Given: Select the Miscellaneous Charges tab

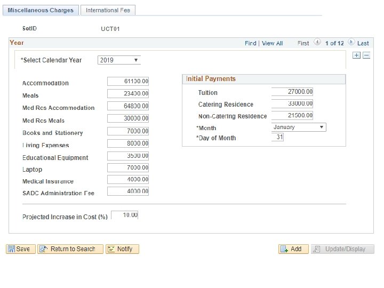Looking at the screenshot, I should [41, 10].
